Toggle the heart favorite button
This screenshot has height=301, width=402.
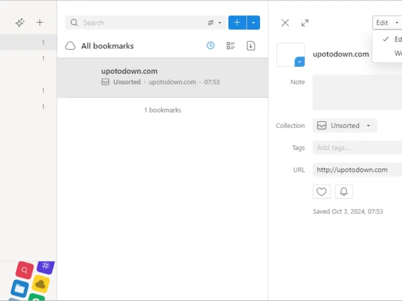322,192
